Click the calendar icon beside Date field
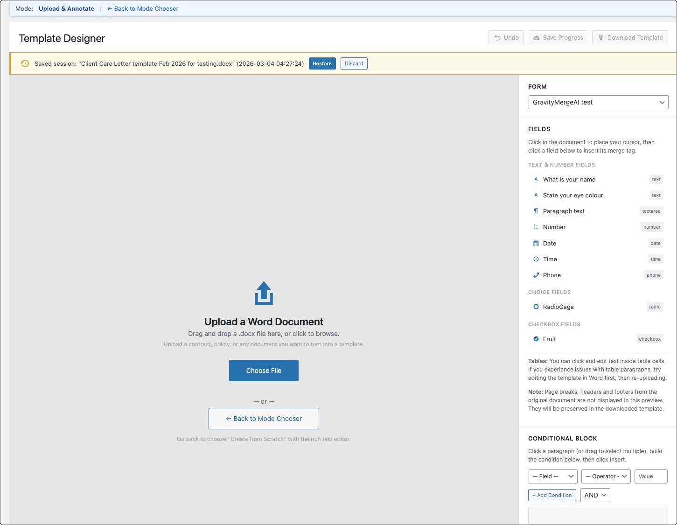This screenshot has height=525, width=677. pyautogui.click(x=536, y=243)
